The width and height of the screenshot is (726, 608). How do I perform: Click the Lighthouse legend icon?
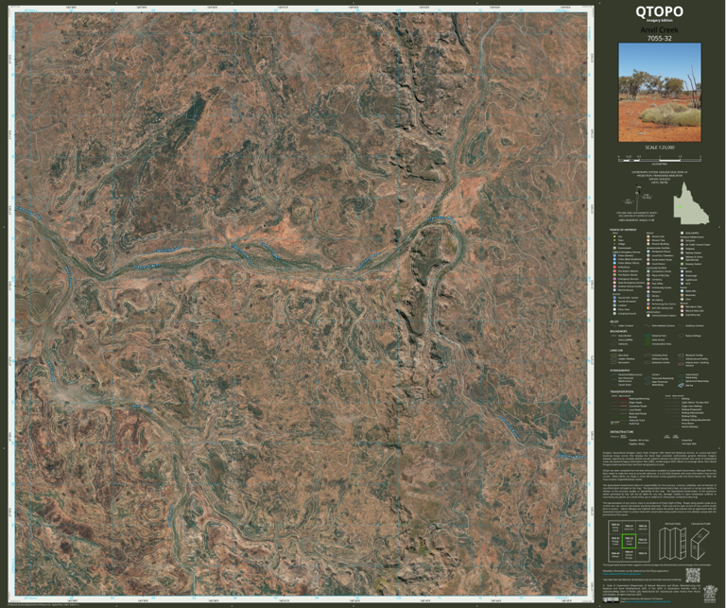coord(682,280)
